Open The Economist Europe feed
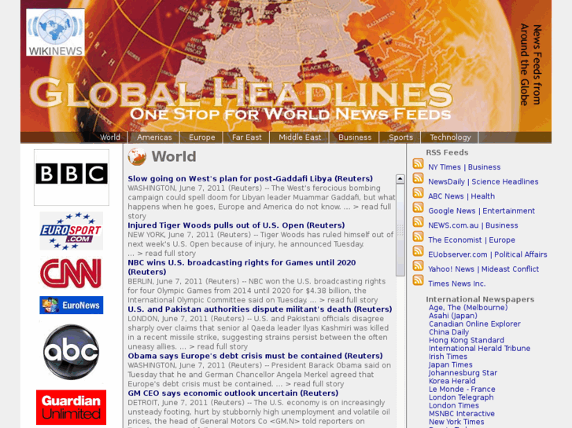572x428 pixels. coord(471,240)
